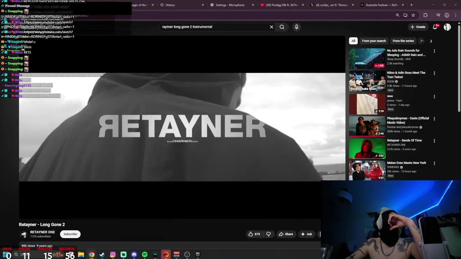Open N3on & Adin Ross Tren Twins thumbnail

click(367, 81)
